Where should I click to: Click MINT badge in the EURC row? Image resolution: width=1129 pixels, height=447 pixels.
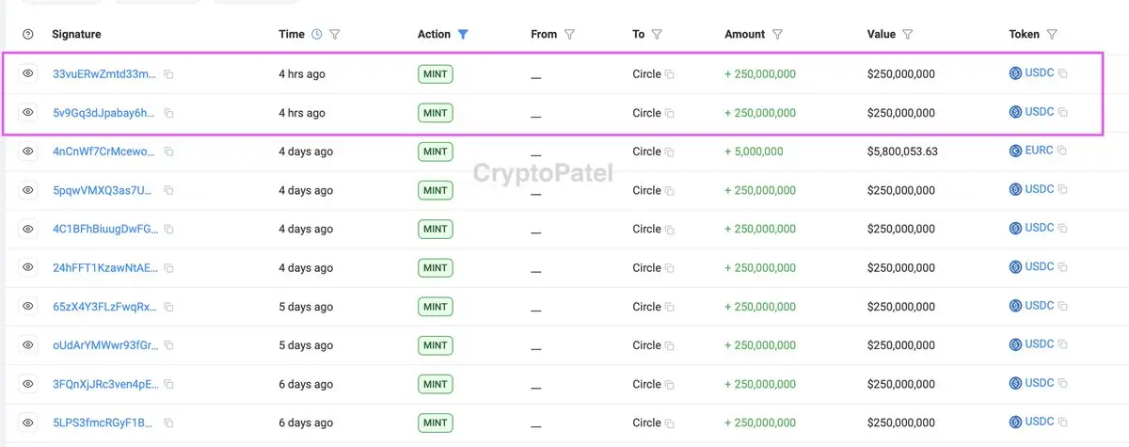(x=436, y=152)
